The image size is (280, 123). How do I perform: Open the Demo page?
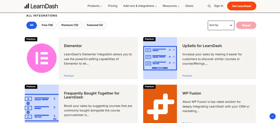coord(189,6)
